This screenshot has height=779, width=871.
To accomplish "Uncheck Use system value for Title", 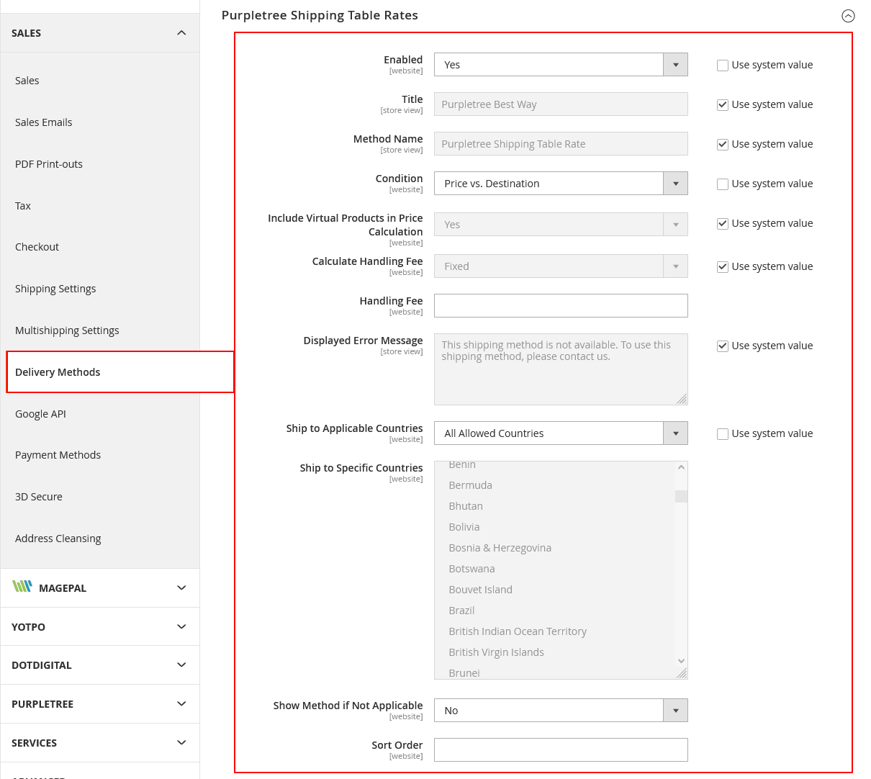I will pos(723,105).
